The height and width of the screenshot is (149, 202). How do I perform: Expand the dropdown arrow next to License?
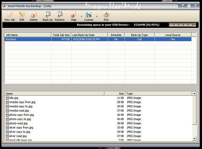point(97,16)
